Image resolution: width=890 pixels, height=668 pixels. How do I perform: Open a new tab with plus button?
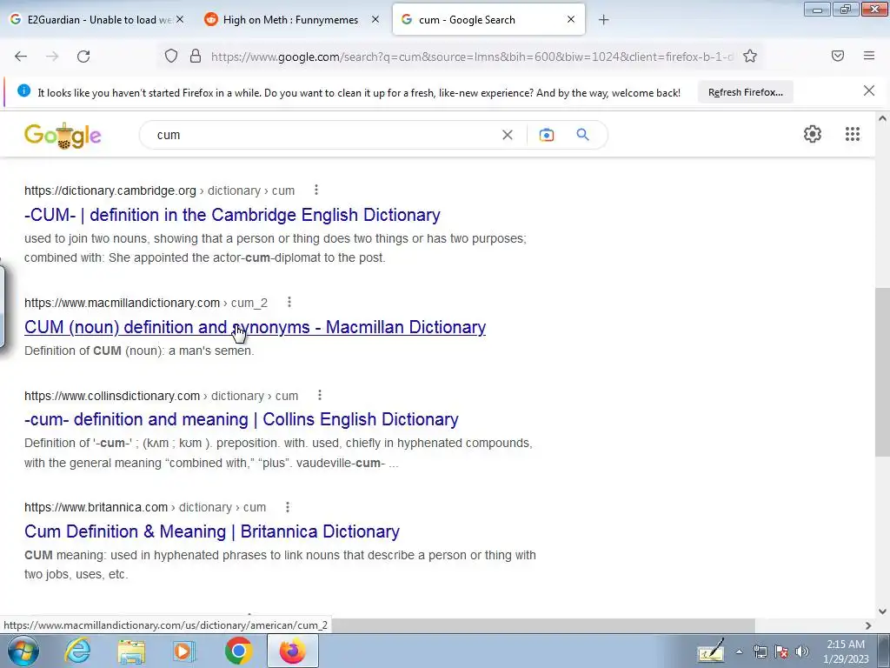click(603, 20)
